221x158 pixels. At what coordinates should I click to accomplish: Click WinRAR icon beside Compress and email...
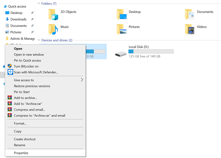pos(9,109)
